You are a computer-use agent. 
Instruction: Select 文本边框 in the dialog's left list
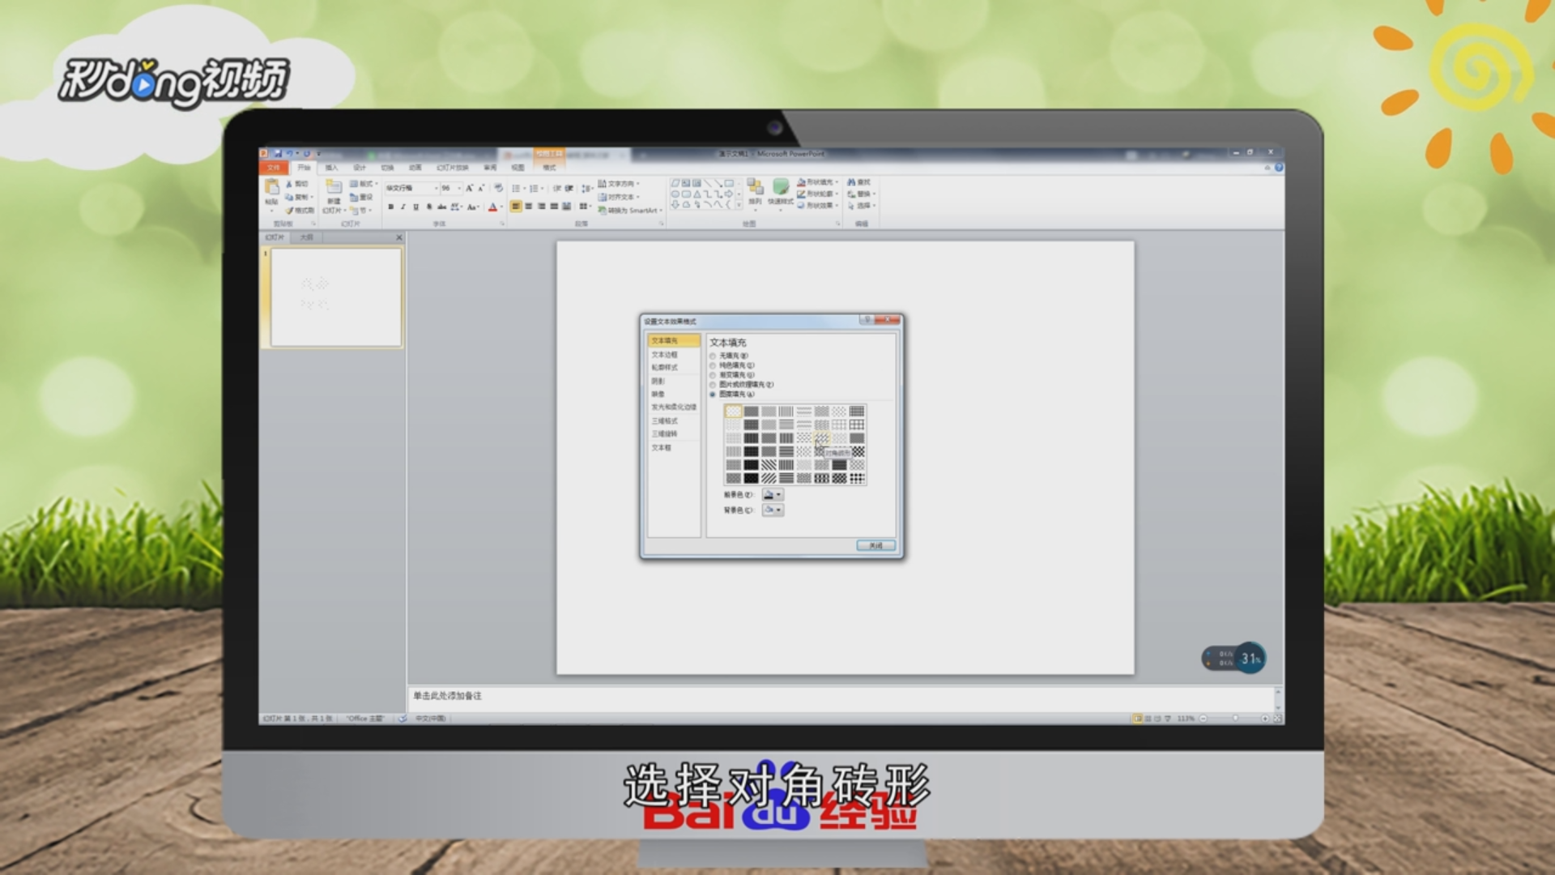coord(665,355)
